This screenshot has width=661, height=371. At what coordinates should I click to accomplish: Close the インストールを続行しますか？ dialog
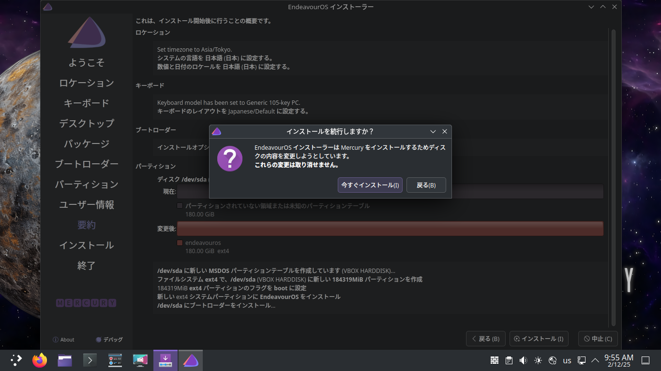445,131
